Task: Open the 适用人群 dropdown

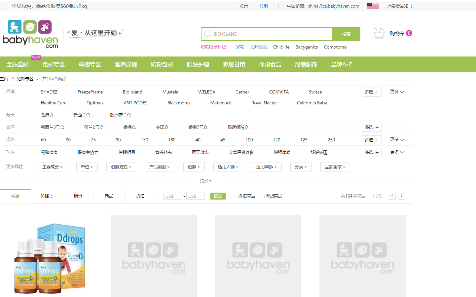Action: 228,167
